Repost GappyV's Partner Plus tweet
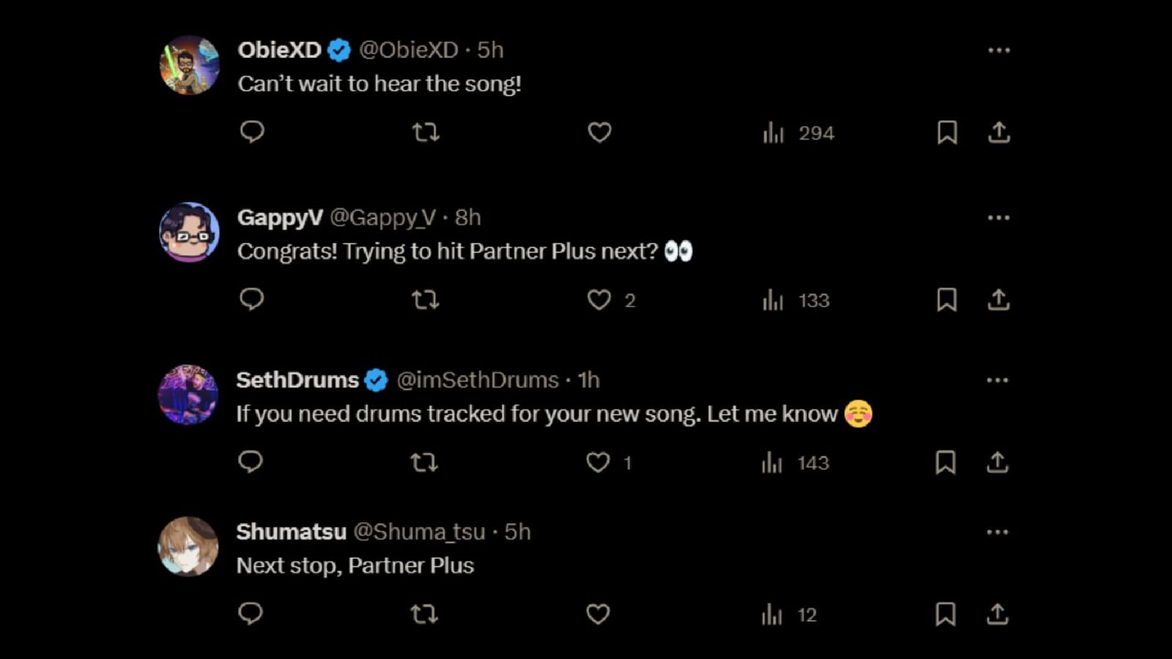This screenshot has width=1172, height=659. click(425, 299)
